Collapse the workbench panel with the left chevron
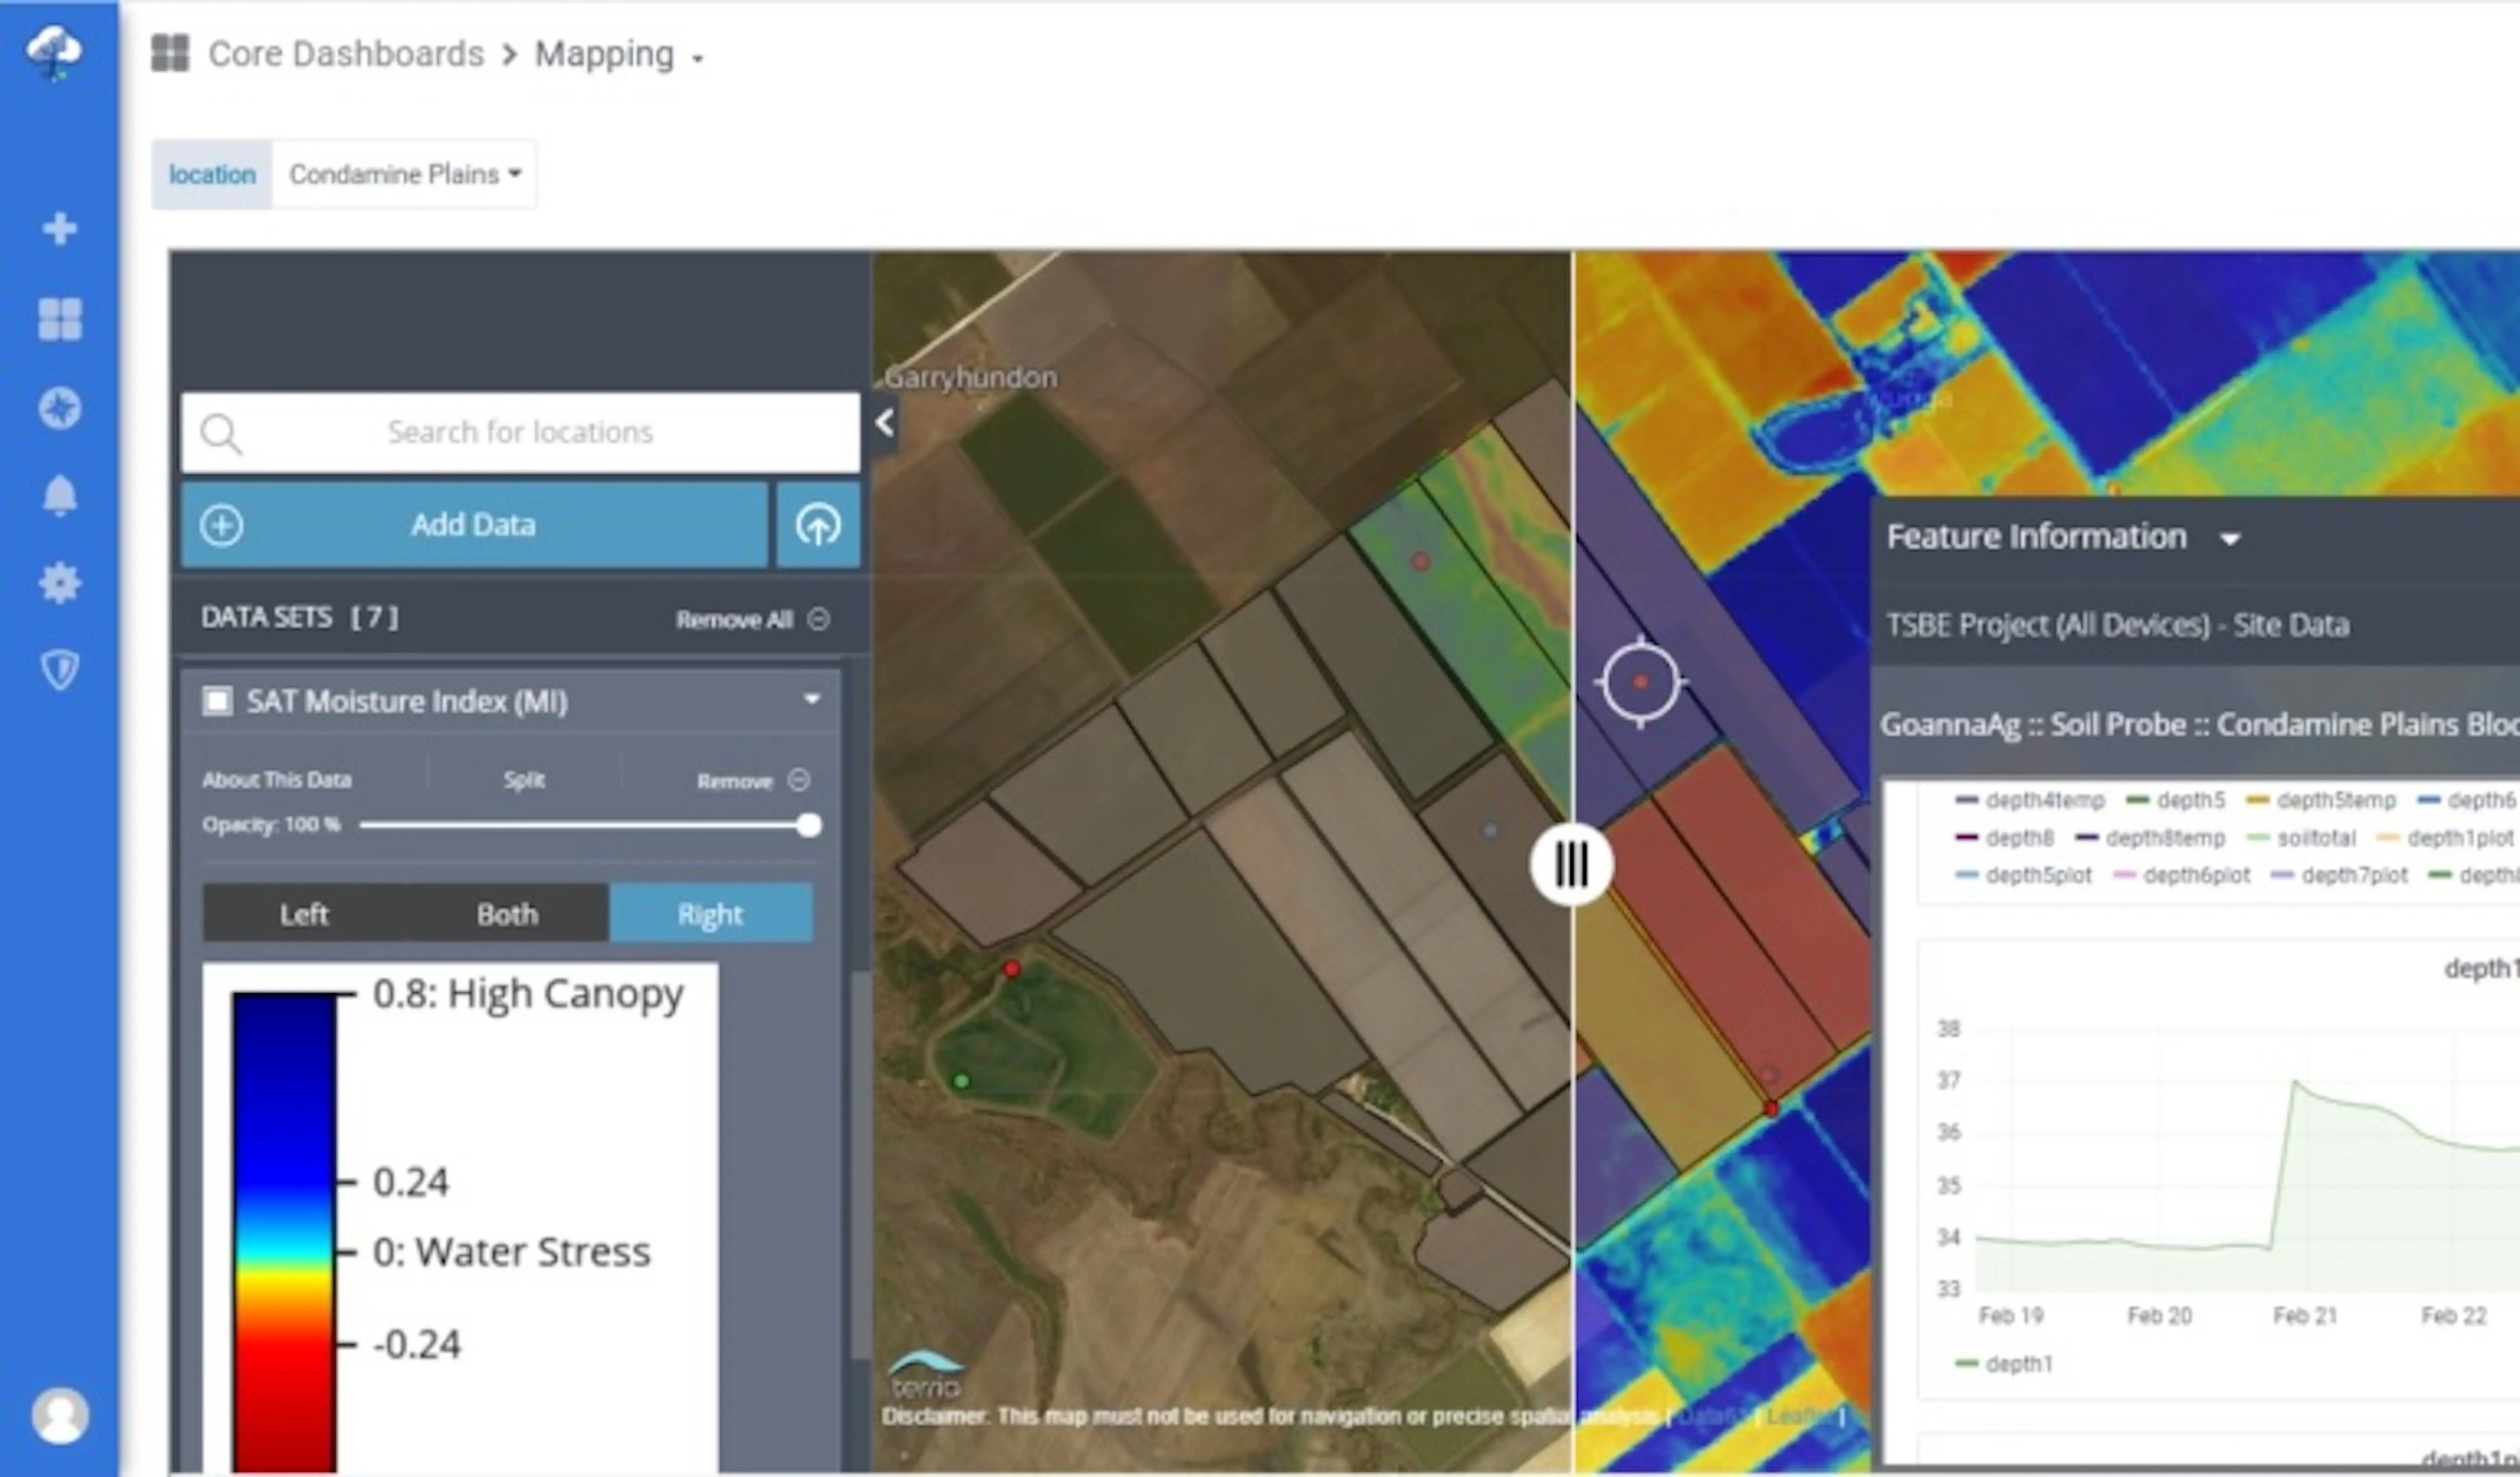The height and width of the screenshot is (1477, 2520). (885, 423)
